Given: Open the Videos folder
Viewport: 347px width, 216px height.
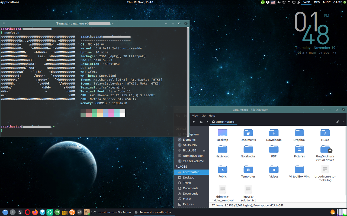Looking at the screenshot, I should coord(274,171).
